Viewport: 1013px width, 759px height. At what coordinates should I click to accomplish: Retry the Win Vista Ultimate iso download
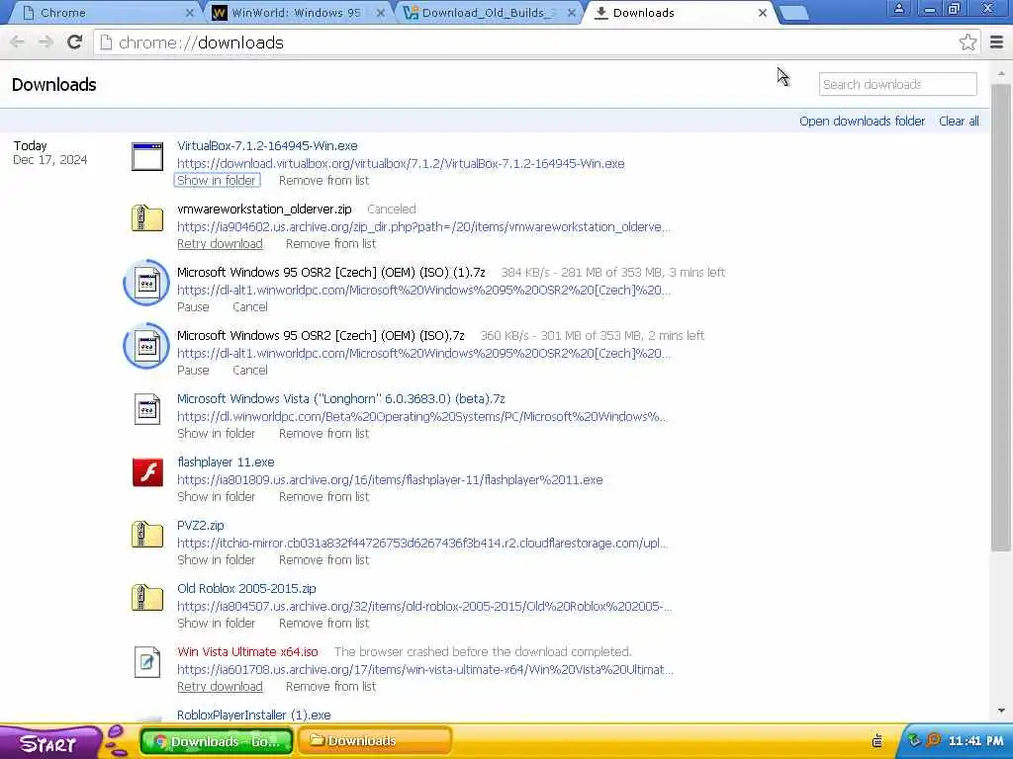pyautogui.click(x=220, y=687)
